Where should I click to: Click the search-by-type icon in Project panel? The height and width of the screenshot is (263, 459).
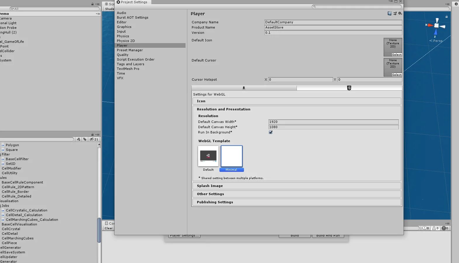[79, 139]
